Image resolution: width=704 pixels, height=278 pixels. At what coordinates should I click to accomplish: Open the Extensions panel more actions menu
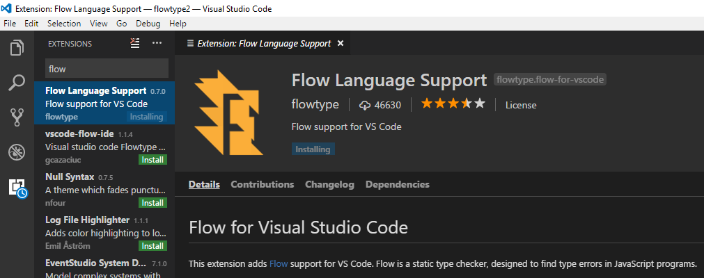click(157, 43)
